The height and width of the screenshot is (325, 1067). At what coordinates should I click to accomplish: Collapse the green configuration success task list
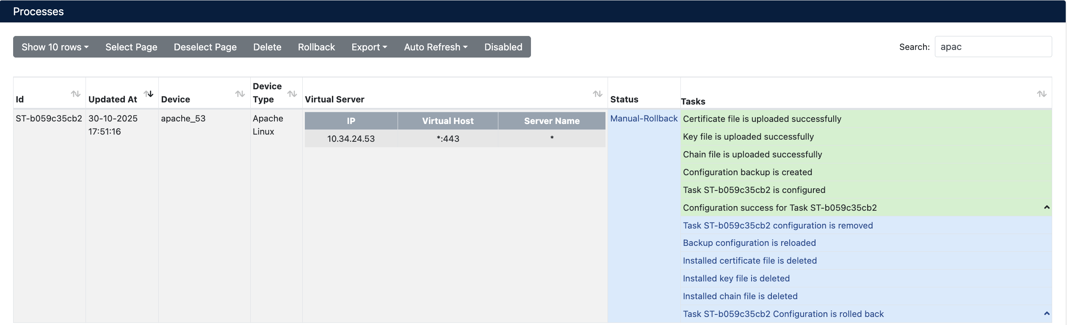[x=1047, y=207]
